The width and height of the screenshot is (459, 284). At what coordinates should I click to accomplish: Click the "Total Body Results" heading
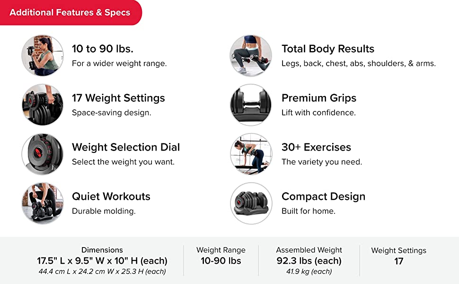tap(328, 49)
